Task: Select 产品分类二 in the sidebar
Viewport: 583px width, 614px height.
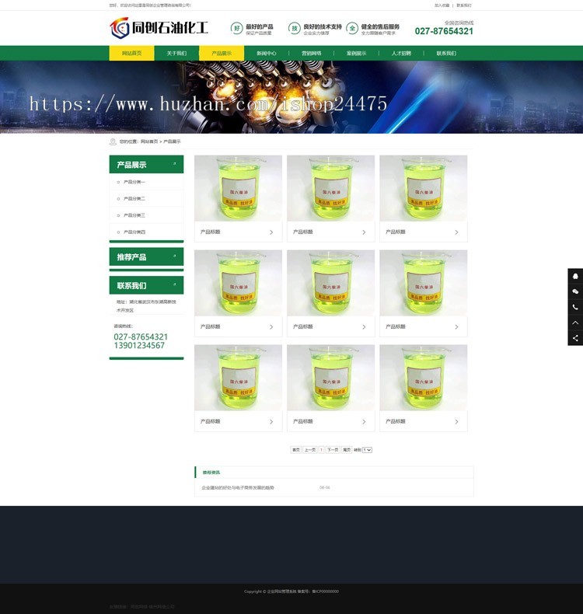Action: tap(134, 199)
